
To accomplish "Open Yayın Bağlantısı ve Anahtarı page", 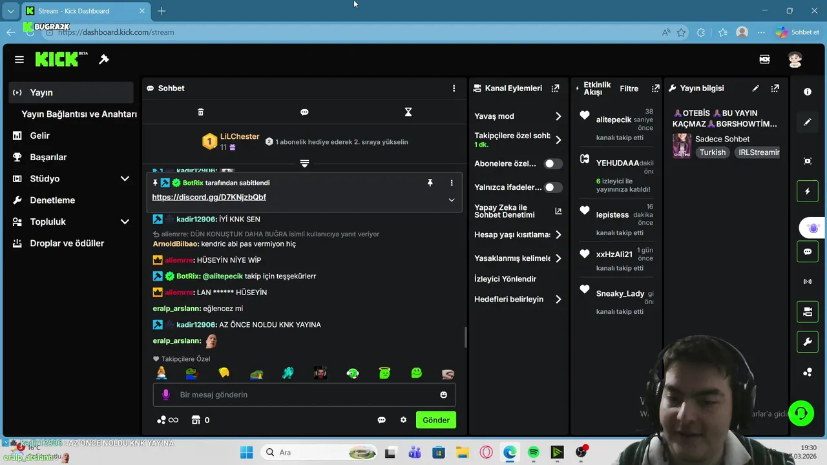I will (x=79, y=114).
